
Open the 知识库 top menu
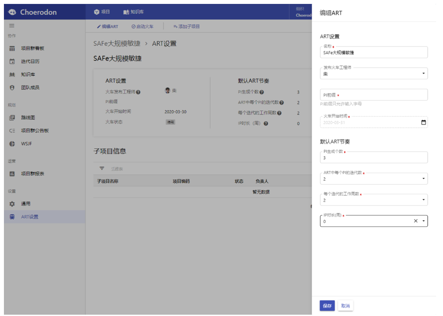133,12
